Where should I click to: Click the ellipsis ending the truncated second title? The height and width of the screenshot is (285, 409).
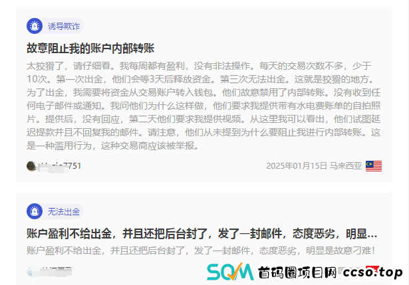coord(372,235)
